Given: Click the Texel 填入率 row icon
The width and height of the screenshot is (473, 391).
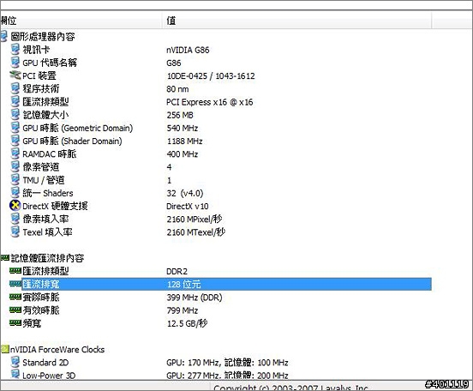Looking at the screenshot, I should click(x=15, y=232).
